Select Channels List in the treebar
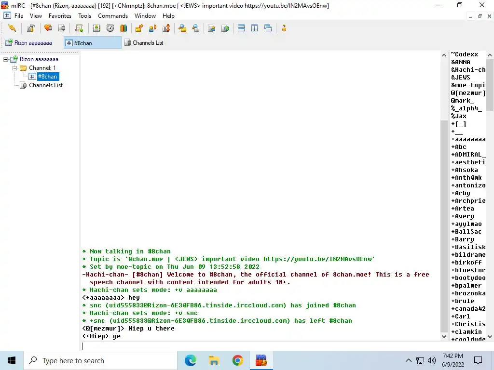Screen dimensions: 494x370 tap(46, 85)
